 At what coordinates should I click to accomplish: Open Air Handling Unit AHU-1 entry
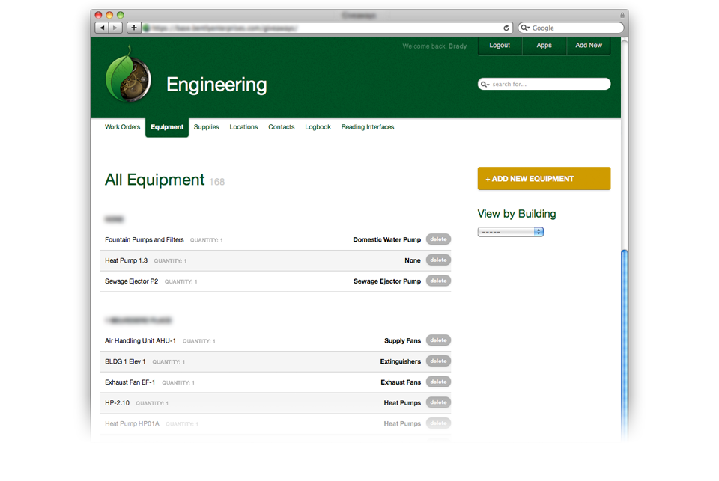[140, 341]
